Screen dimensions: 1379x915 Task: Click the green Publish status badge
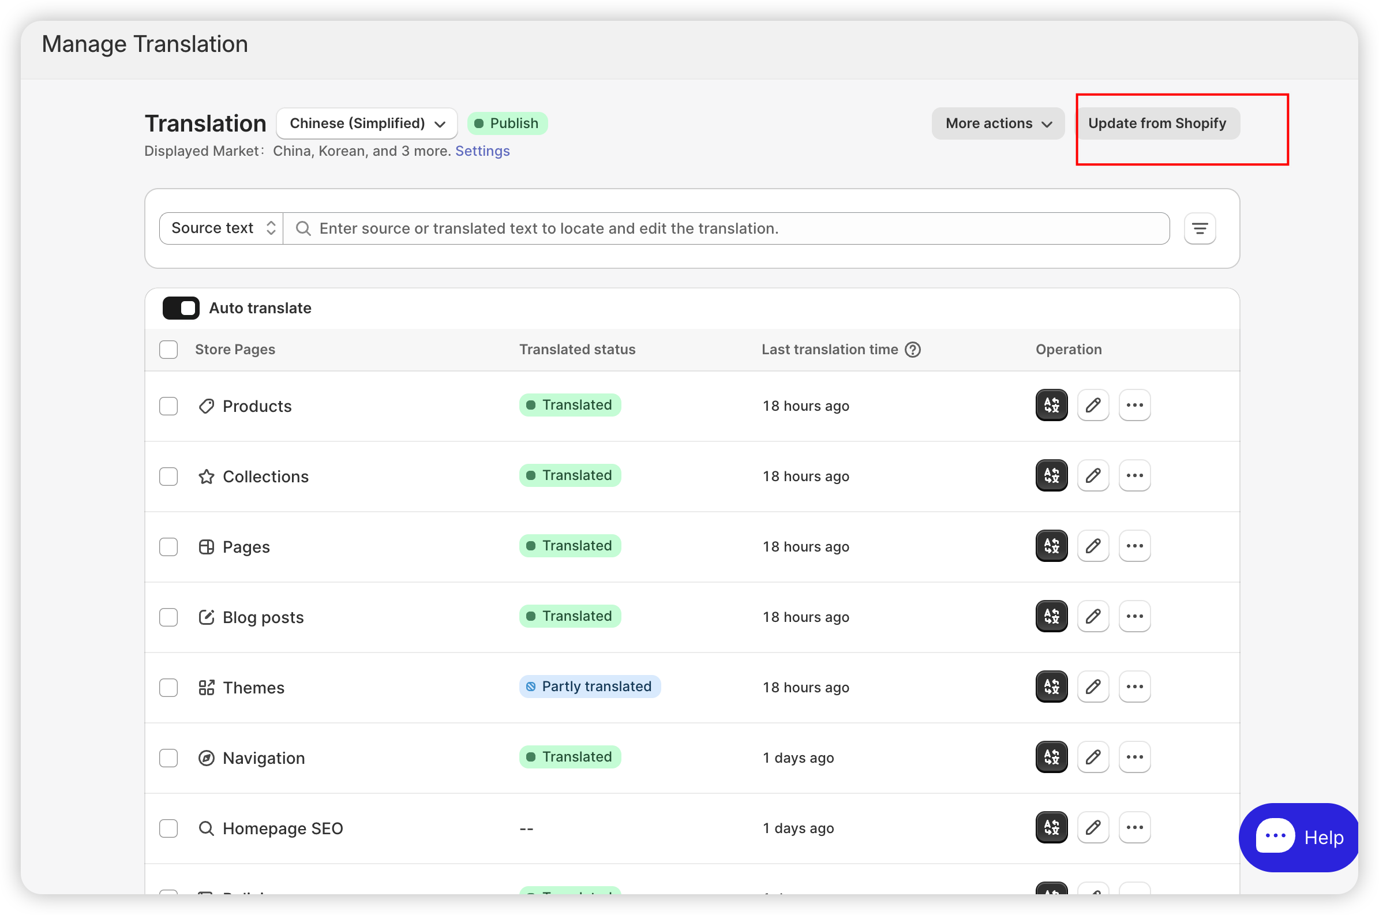coord(507,123)
